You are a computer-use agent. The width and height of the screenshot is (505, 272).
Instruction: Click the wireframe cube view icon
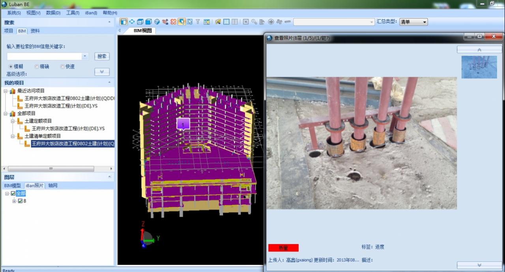click(x=140, y=22)
